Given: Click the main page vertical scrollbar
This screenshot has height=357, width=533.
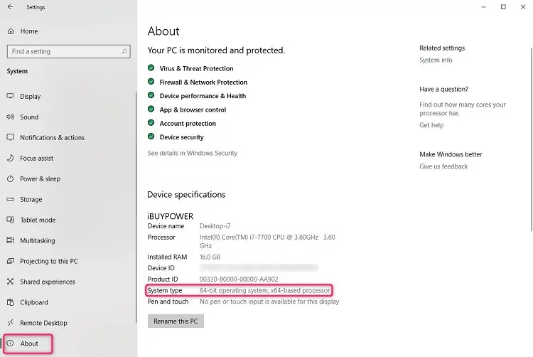Looking at the screenshot, I should coord(532,139).
